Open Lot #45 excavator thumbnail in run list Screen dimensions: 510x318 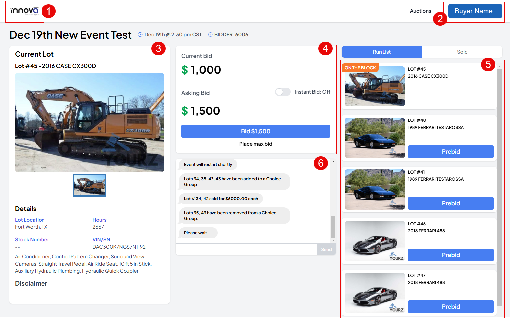(x=375, y=86)
